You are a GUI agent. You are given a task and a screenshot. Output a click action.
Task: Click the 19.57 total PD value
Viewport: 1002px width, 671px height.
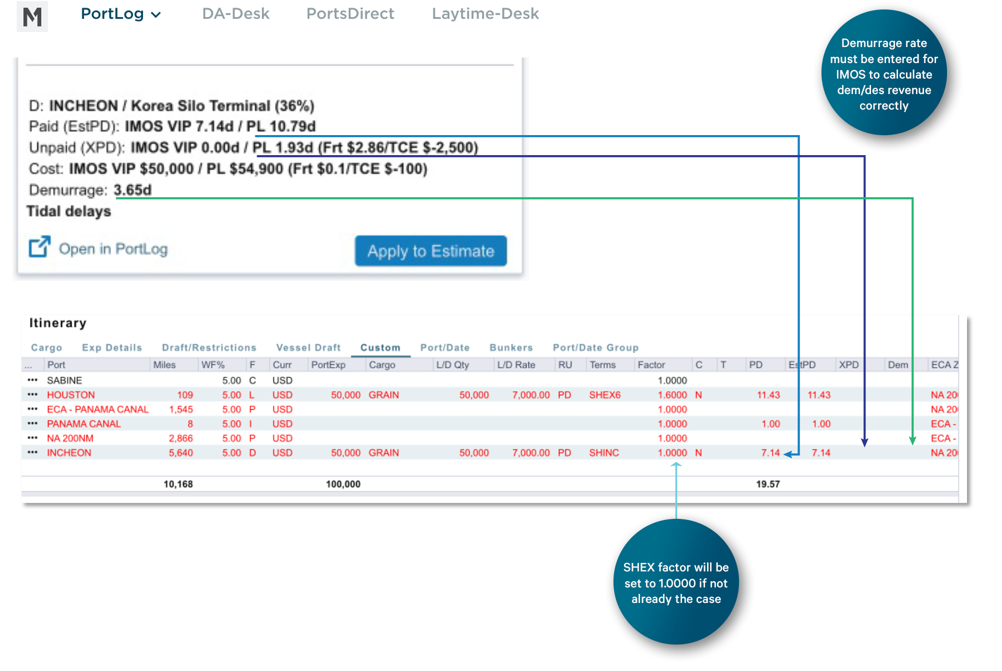(x=767, y=484)
